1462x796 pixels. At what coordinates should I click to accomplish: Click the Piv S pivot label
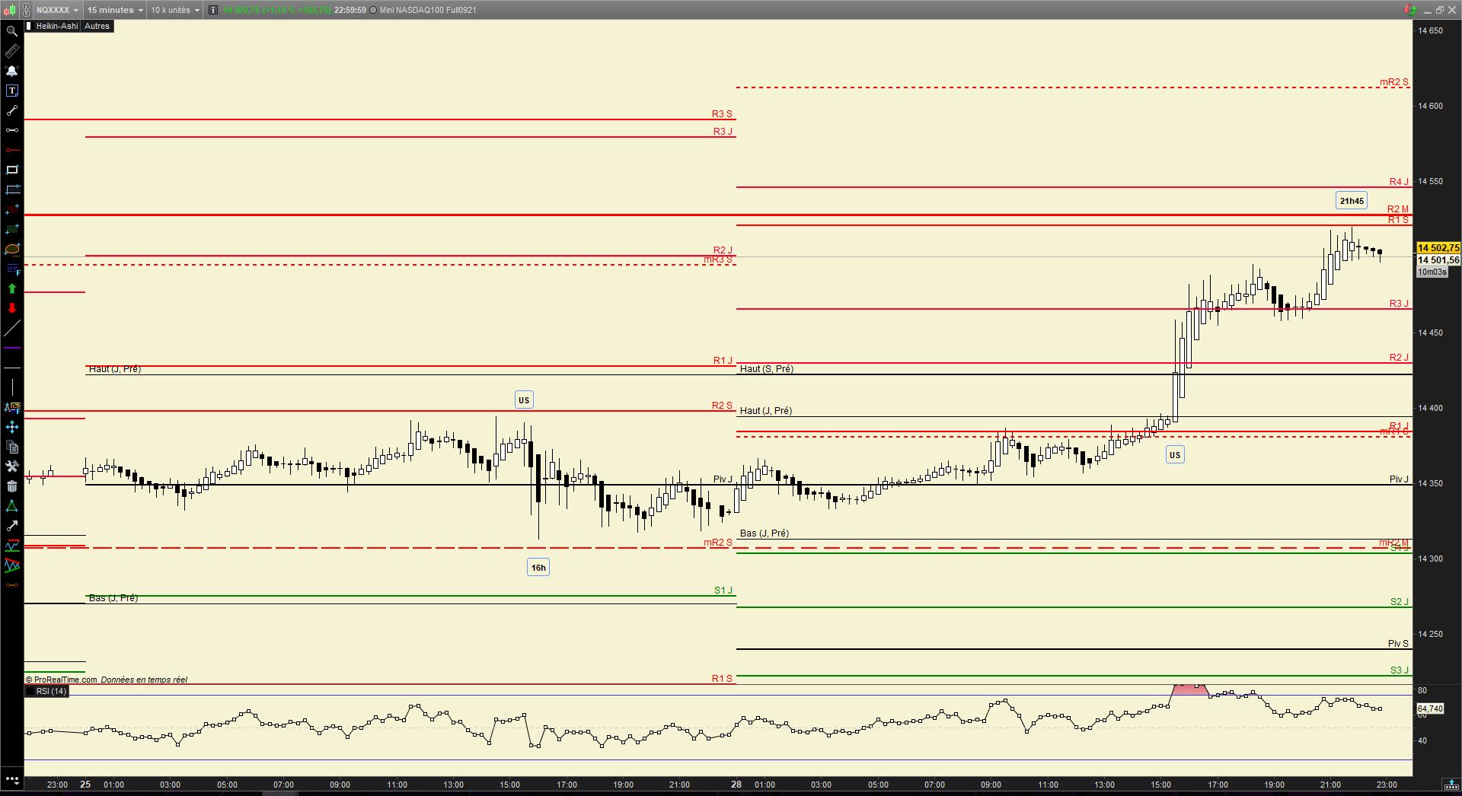(x=1398, y=644)
